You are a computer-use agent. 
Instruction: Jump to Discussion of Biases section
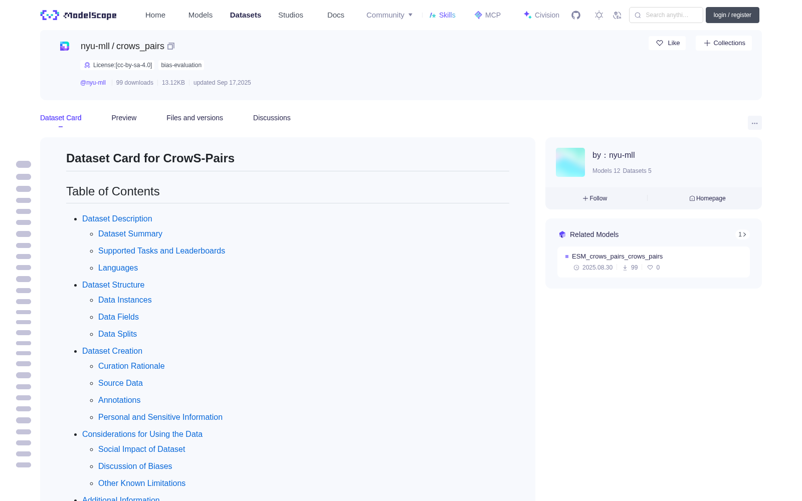[x=135, y=466]
